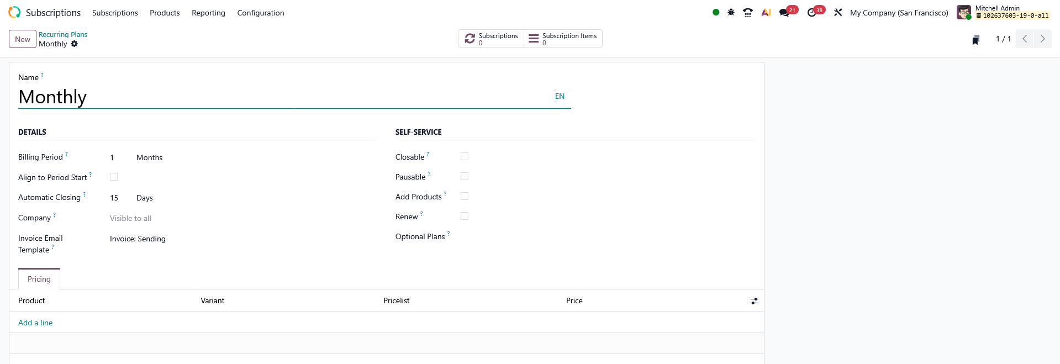Open Reporting menu
1060x364 pixels.
pyautogui.click(x=208, y=13)
